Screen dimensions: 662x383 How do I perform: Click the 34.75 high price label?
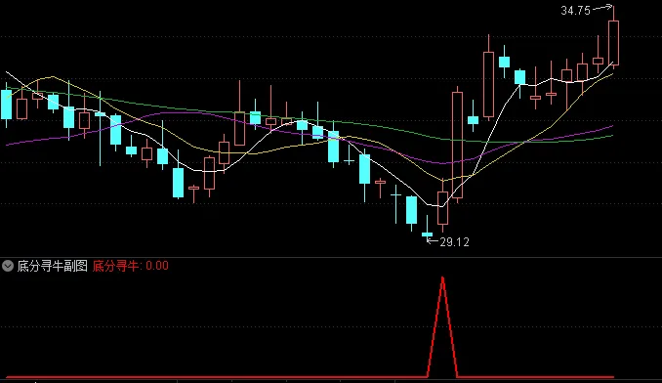(x=575, y=11)
